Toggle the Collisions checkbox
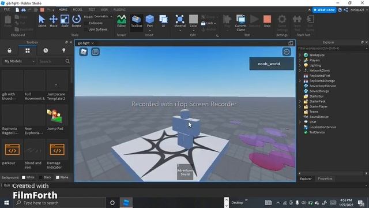369x208 pixels. coord(86,23)
